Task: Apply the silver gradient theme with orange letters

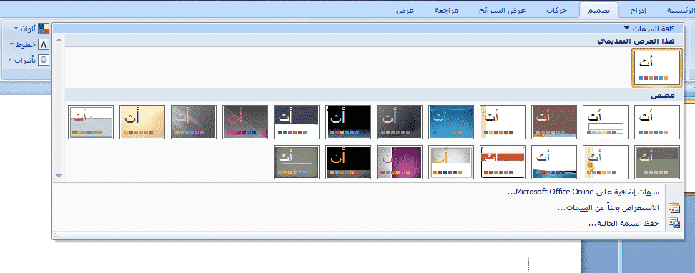Action: tap(451, 162)
